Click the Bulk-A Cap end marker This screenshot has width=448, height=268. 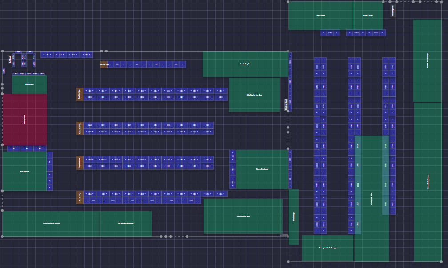[80, 196]
